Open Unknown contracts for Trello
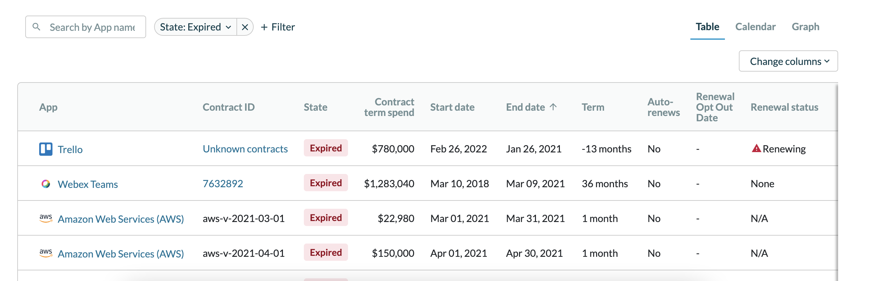The width and height of the screenshot is (877, 281). 245,148
